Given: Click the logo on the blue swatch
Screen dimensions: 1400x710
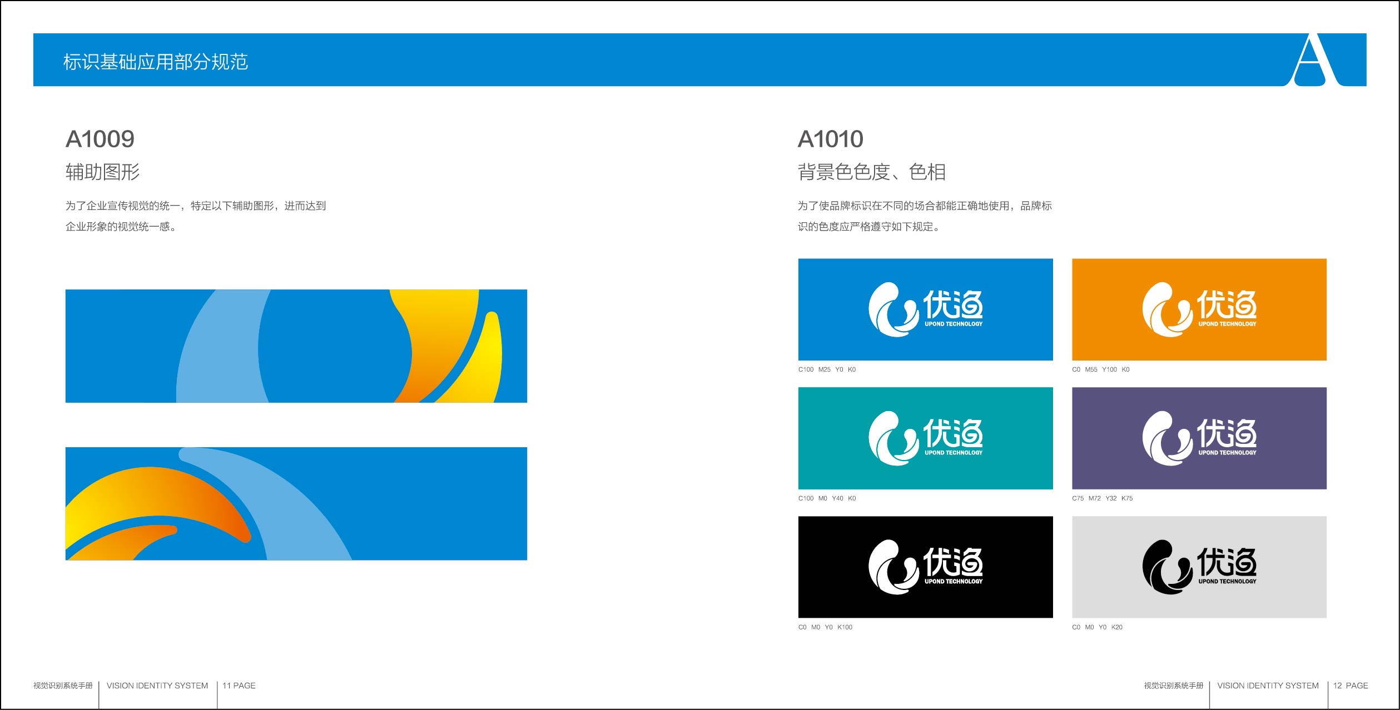Looking at the screenshot, I should pyautogui.click(x=926, y=309).
